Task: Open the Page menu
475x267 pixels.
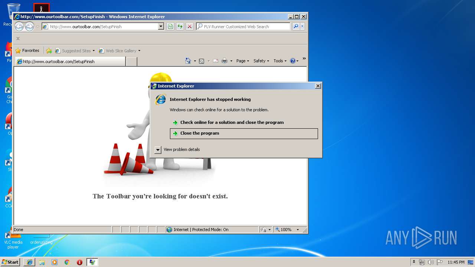Action: tap(243, 61)
